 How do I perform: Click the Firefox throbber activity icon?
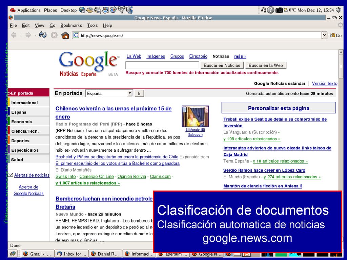[340, 25]
